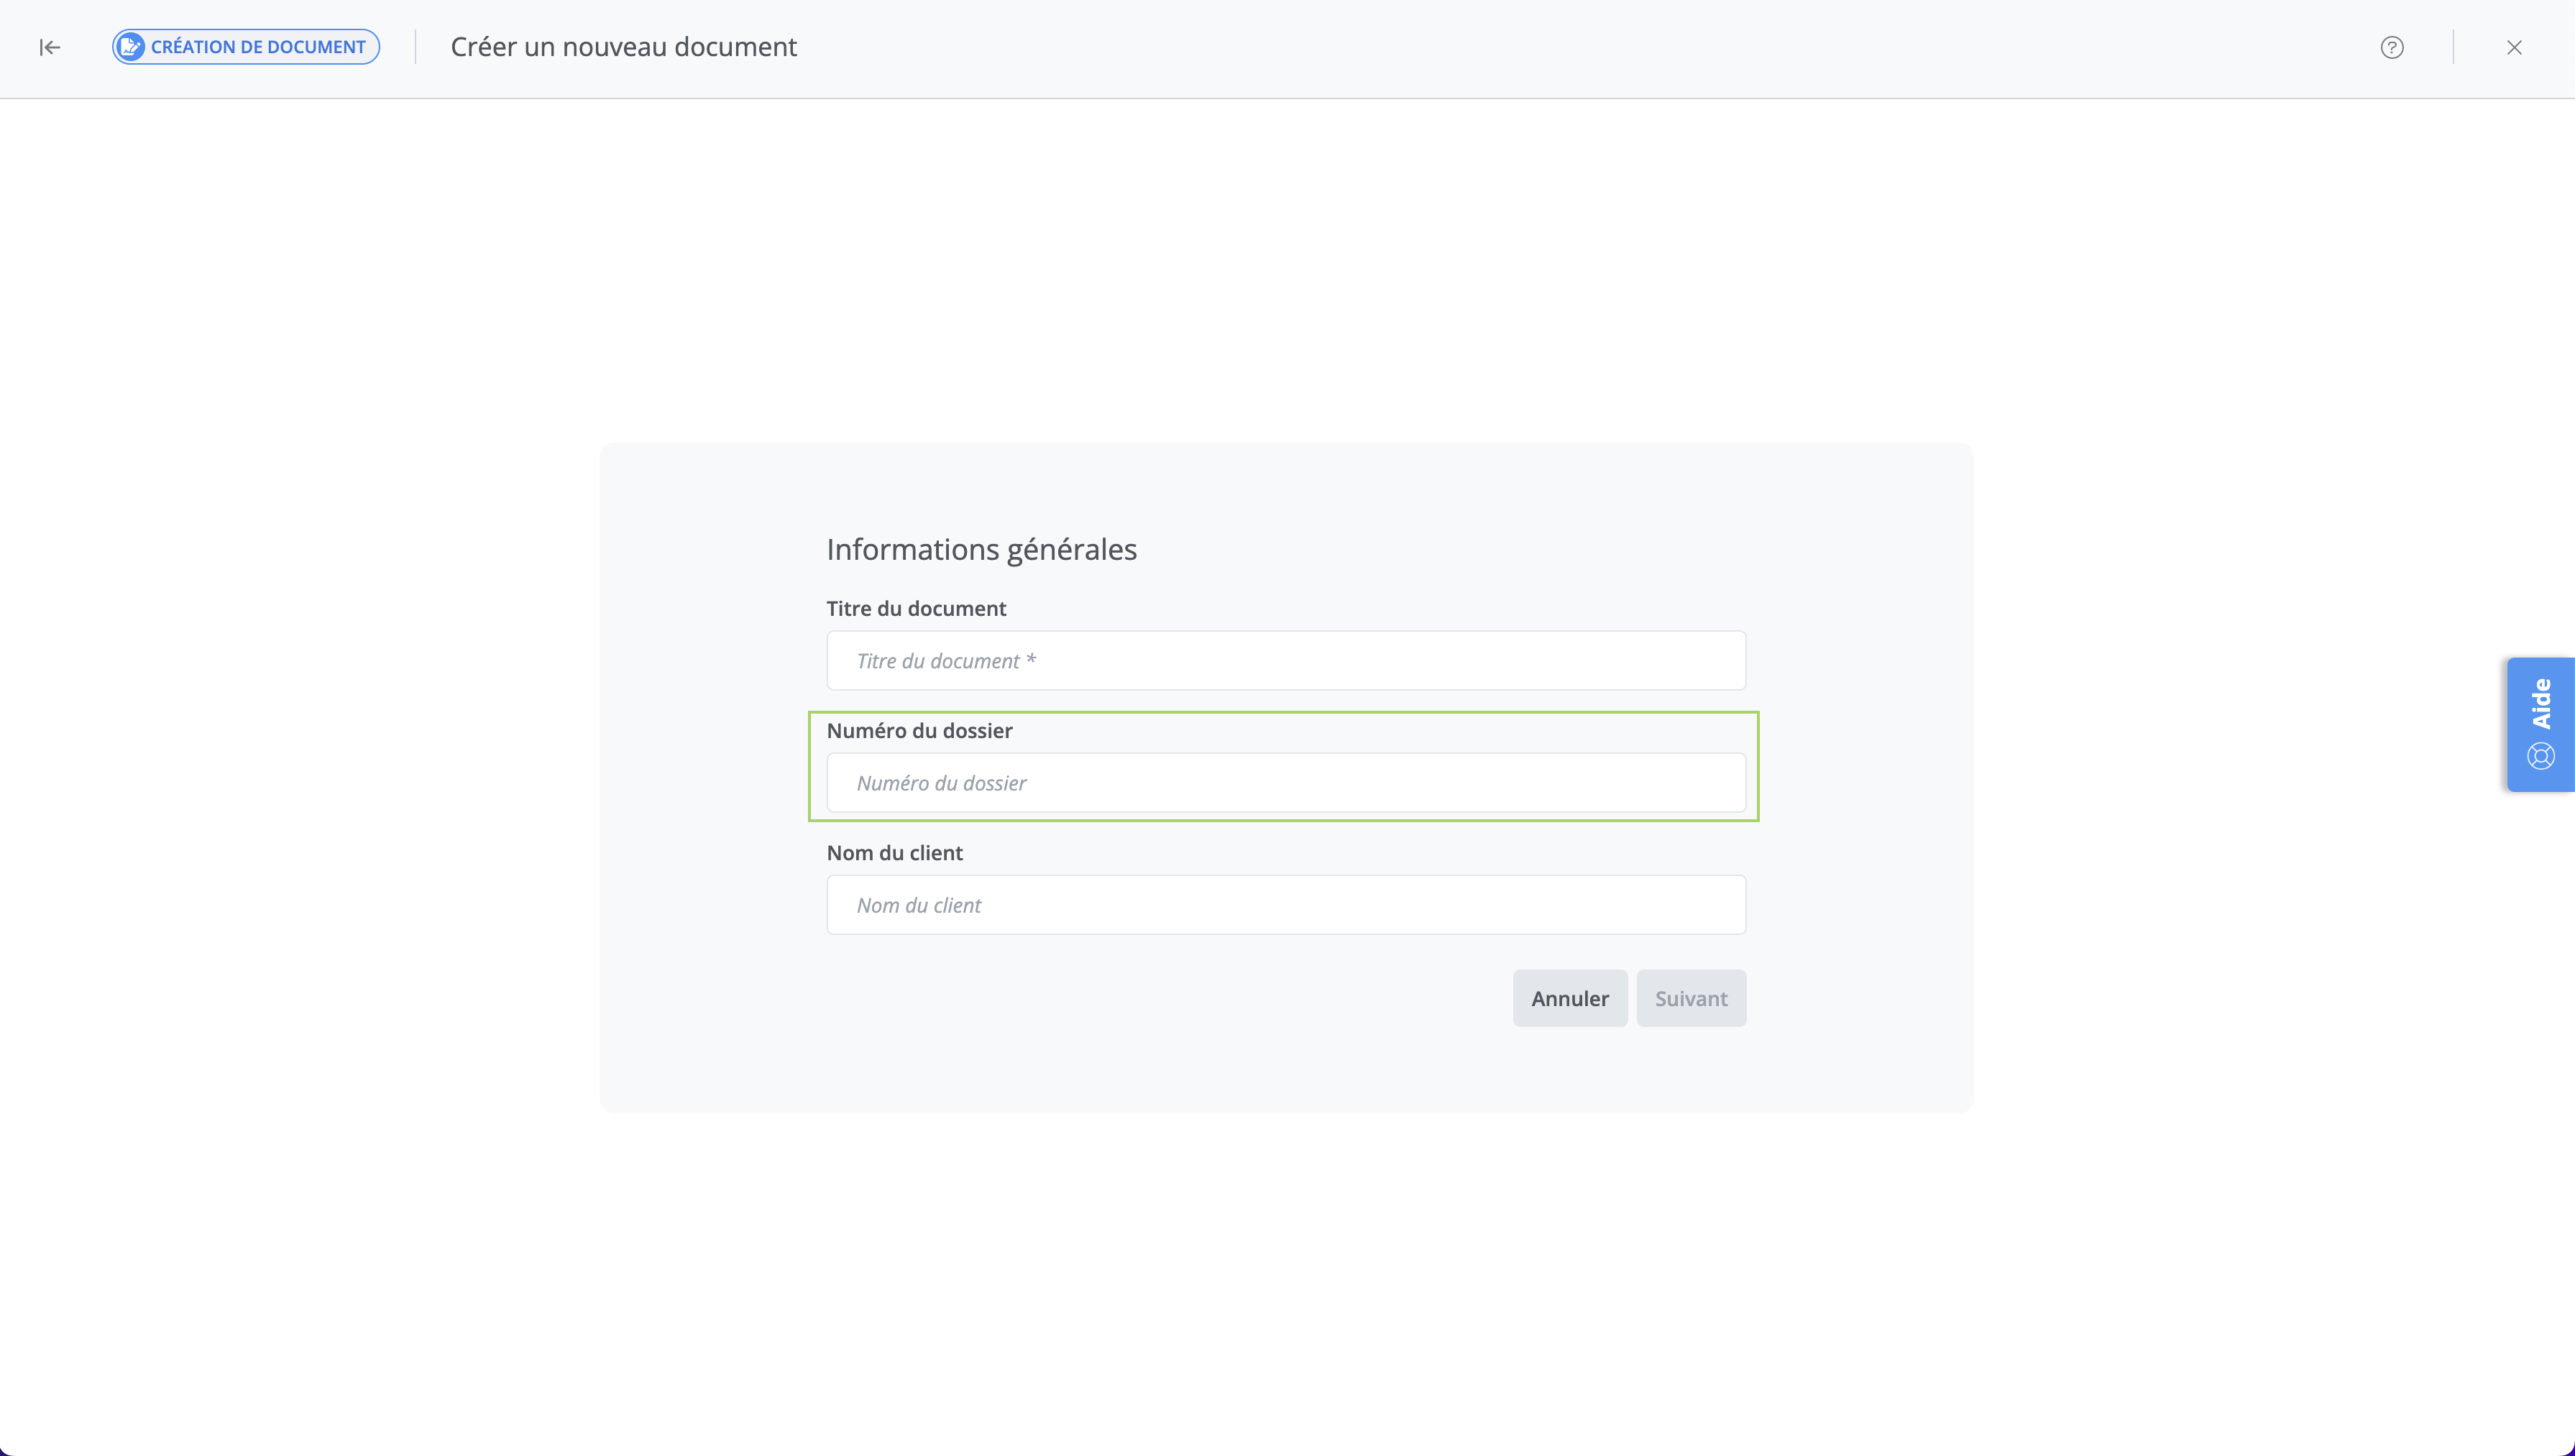Click the Aide vertical text
The height and width of the screenshot is (1456, 2575).
click(x=2541, y=703)
